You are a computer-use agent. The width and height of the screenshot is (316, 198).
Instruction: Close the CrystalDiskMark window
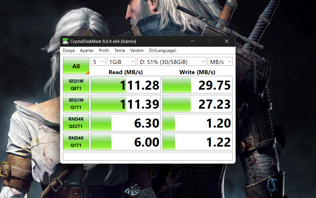point(227,41)
